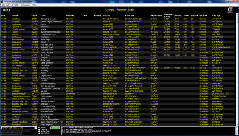Select the Delhi Indira Gandhi origin cell

coord(49,83)
